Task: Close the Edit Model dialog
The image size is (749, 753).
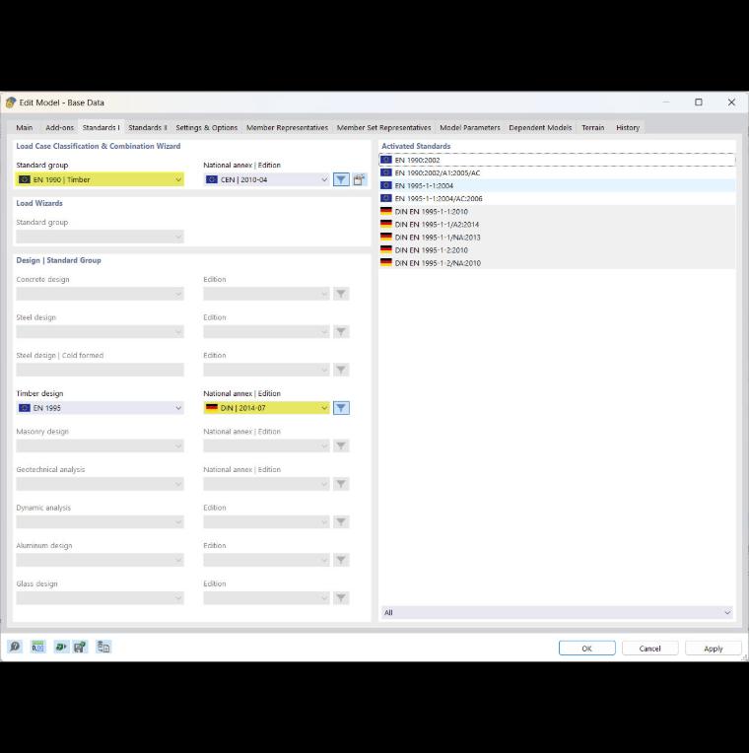Action: pos(731,103)
